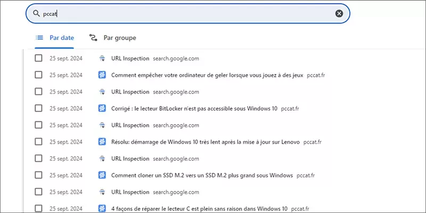Click the branch icon beside Par groupe

pos(93,38)
